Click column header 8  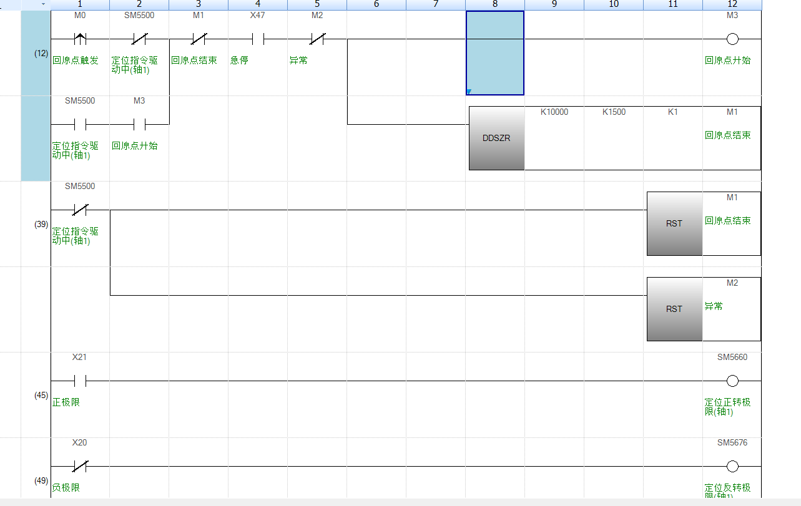(495, 4)
